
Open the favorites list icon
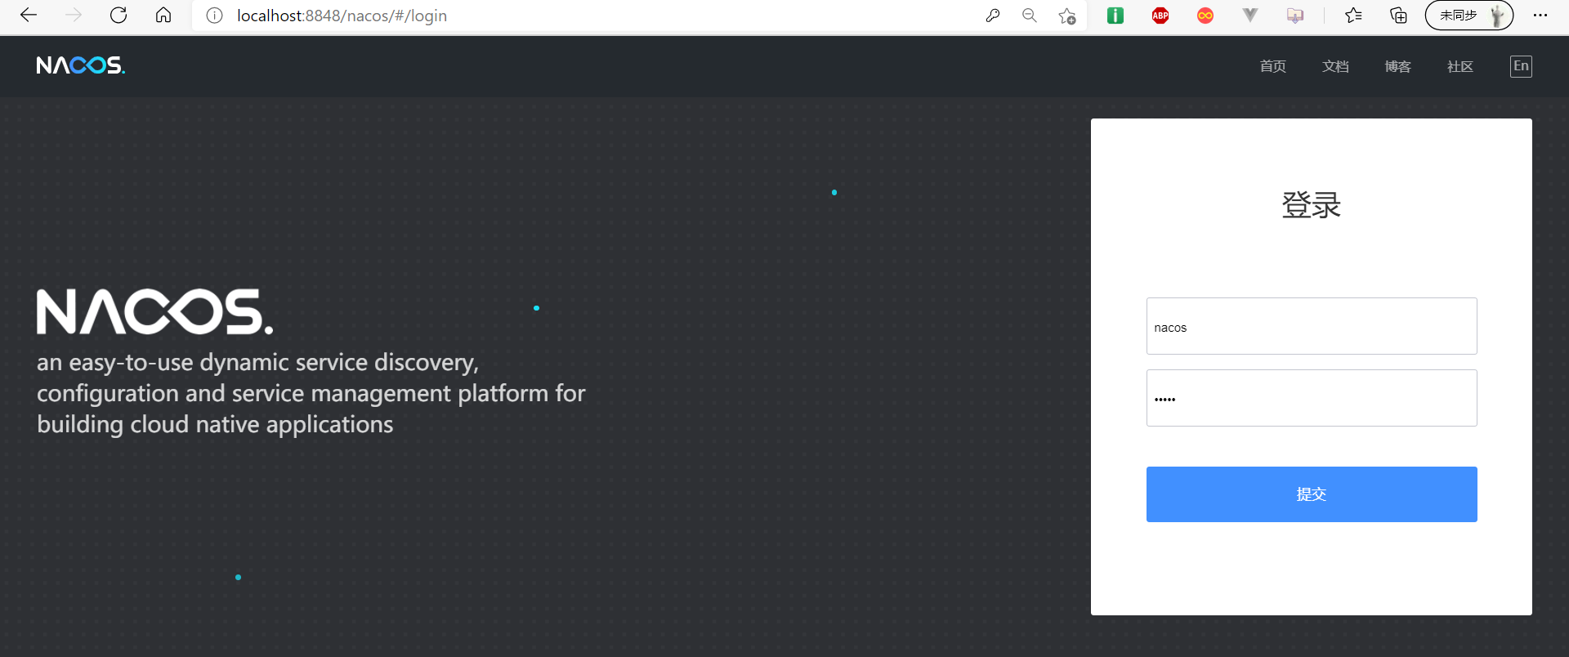(x=1353, y=16)
